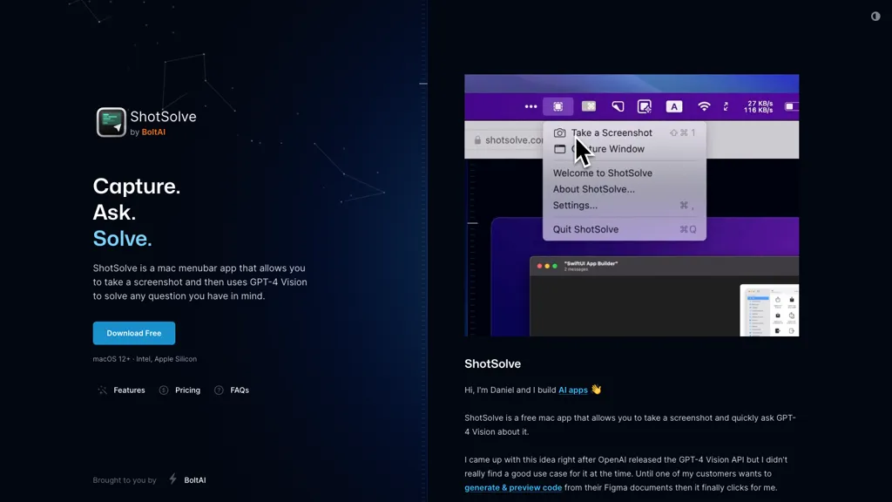892x502 pixels.
Task: Click the Download Free button
Action: 134,333
